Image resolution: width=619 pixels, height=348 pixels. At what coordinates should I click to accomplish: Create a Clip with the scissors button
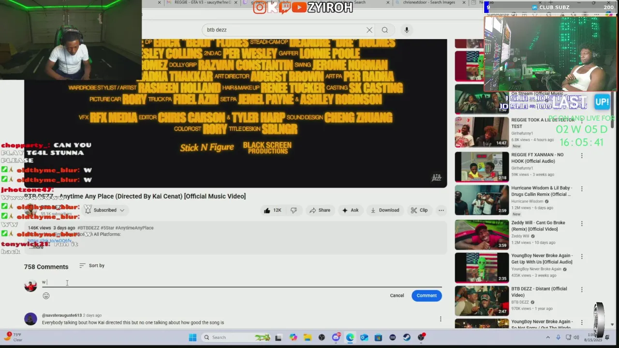tap(419, 210)
